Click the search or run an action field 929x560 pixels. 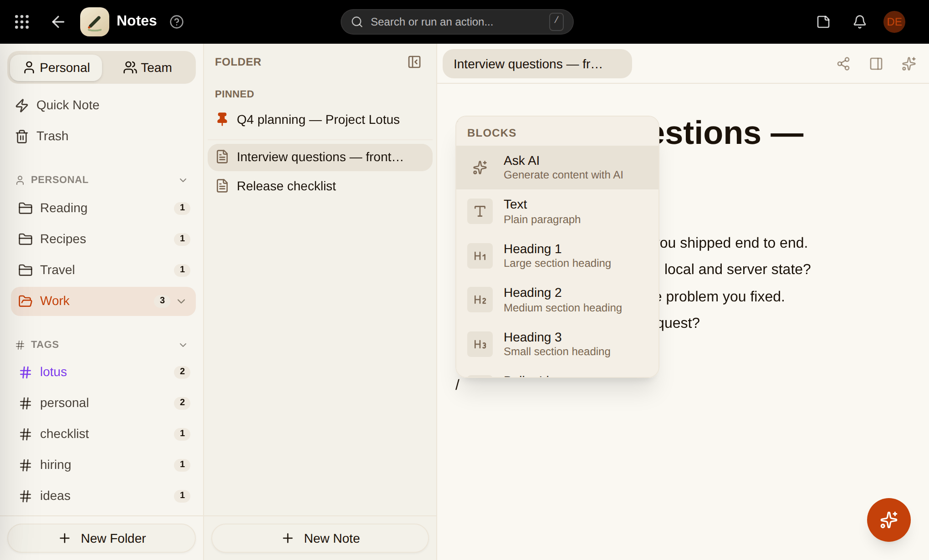457,22
